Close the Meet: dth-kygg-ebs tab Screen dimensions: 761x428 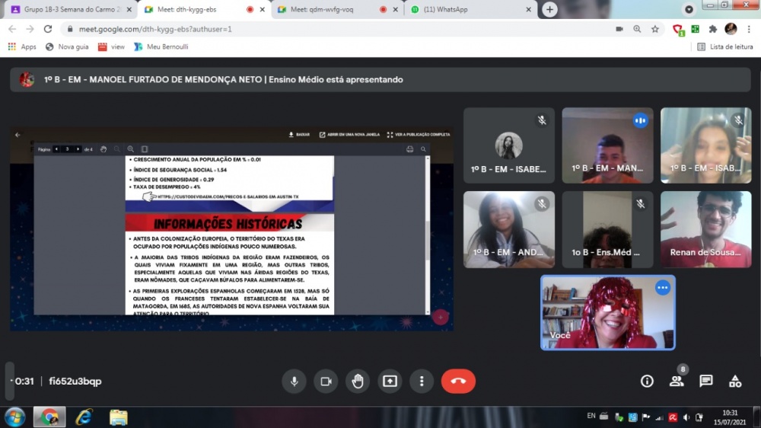(262, 9)
